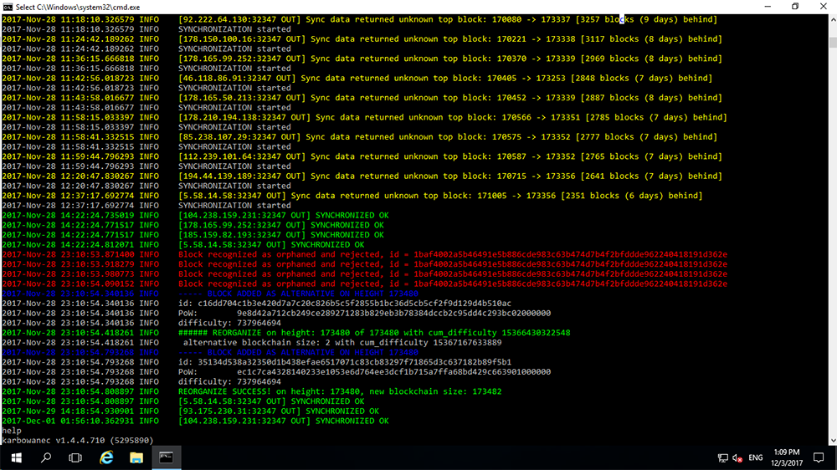The image size is (837, 470).
Task: Restore down the cmd.exe window
Action: [x=795, y=7]
